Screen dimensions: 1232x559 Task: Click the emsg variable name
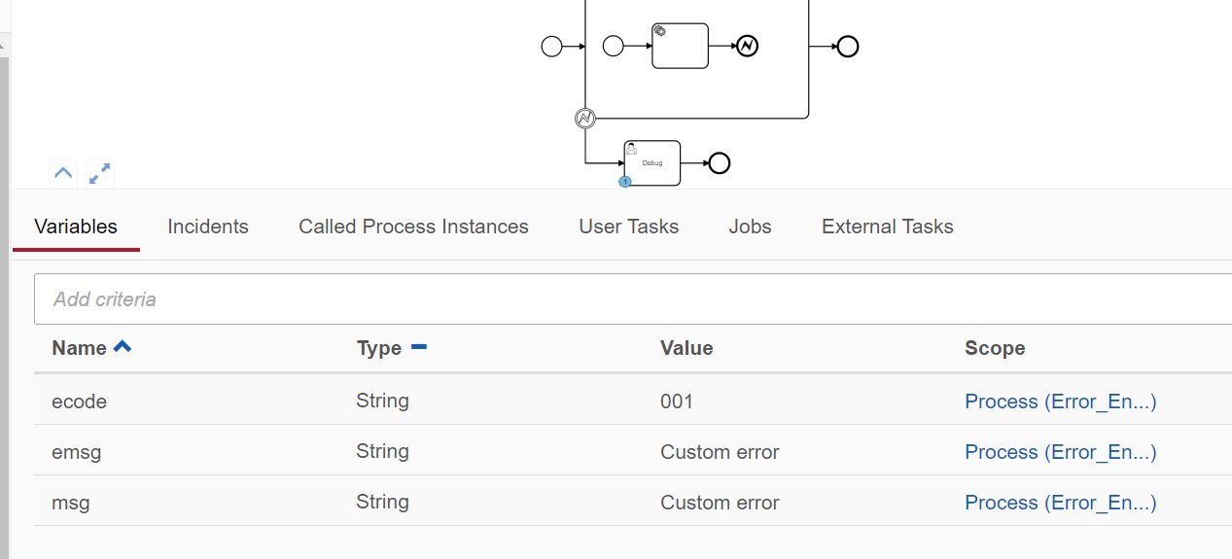click(77, 452)
